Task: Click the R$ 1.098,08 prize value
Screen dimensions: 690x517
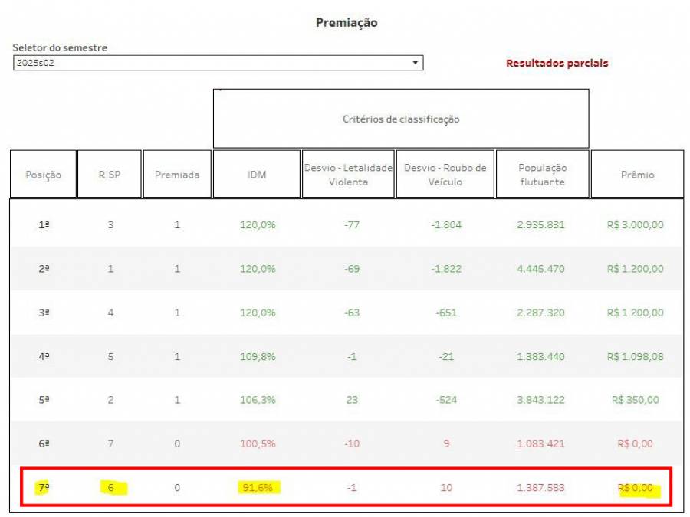Action: pyautogui.click(x=635, y=356)
